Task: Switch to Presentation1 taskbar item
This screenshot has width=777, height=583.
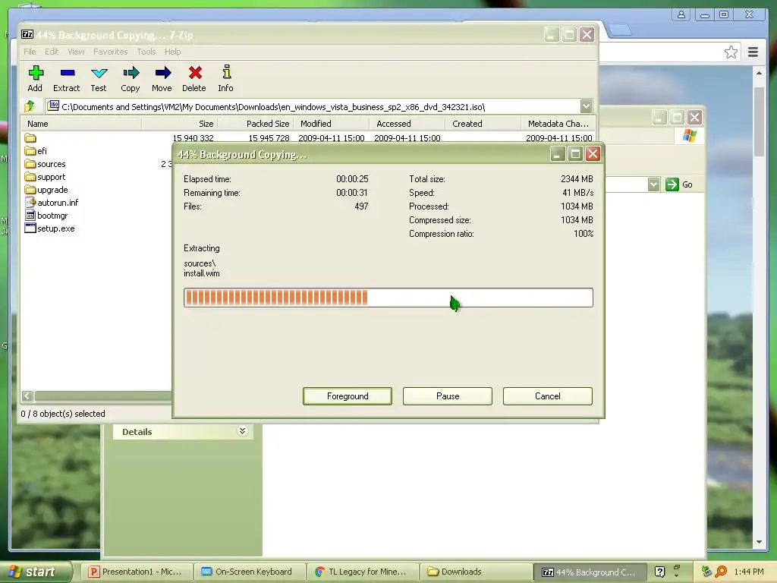Action: pos(136,572)
